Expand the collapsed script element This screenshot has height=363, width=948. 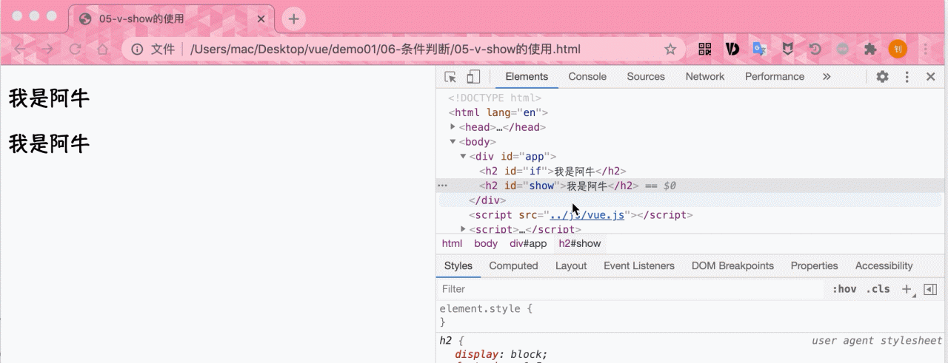pos(463,230)
